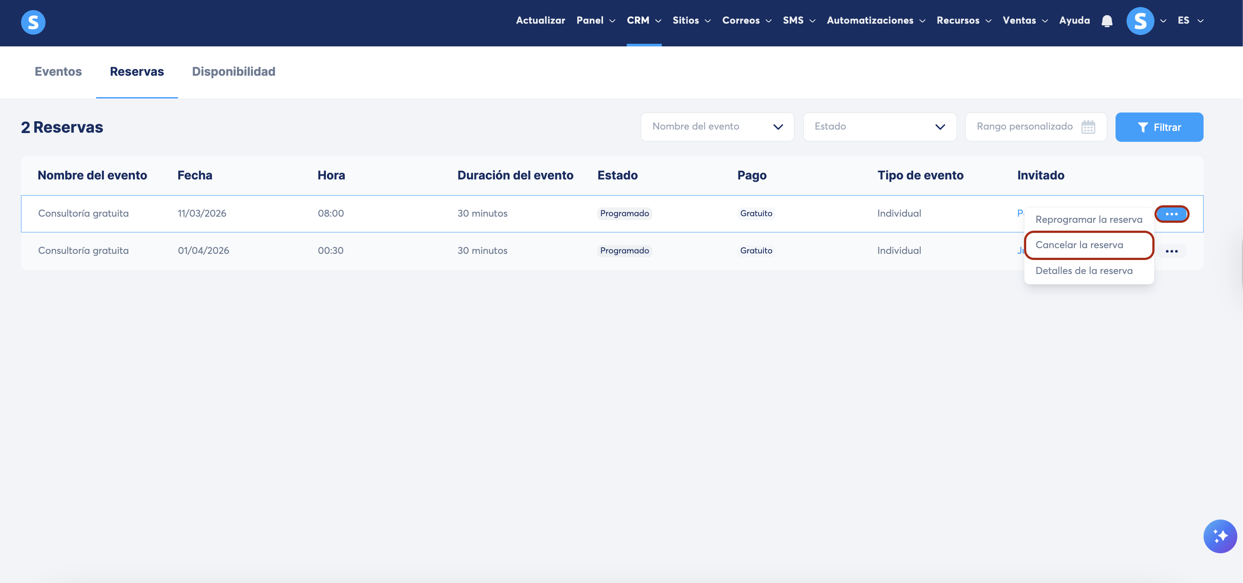Select Reprogramar la reserva option
1243x583 pixels.
[x=1088, y=219]
